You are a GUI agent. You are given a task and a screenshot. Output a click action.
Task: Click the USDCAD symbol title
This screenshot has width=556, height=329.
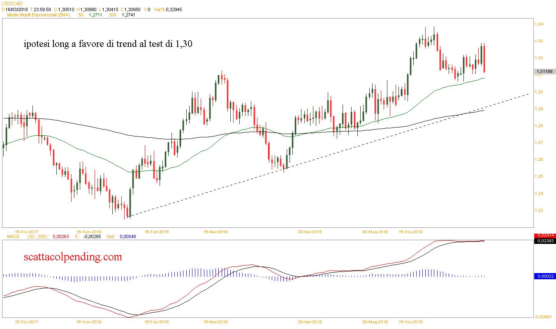(x=12, y=4)
